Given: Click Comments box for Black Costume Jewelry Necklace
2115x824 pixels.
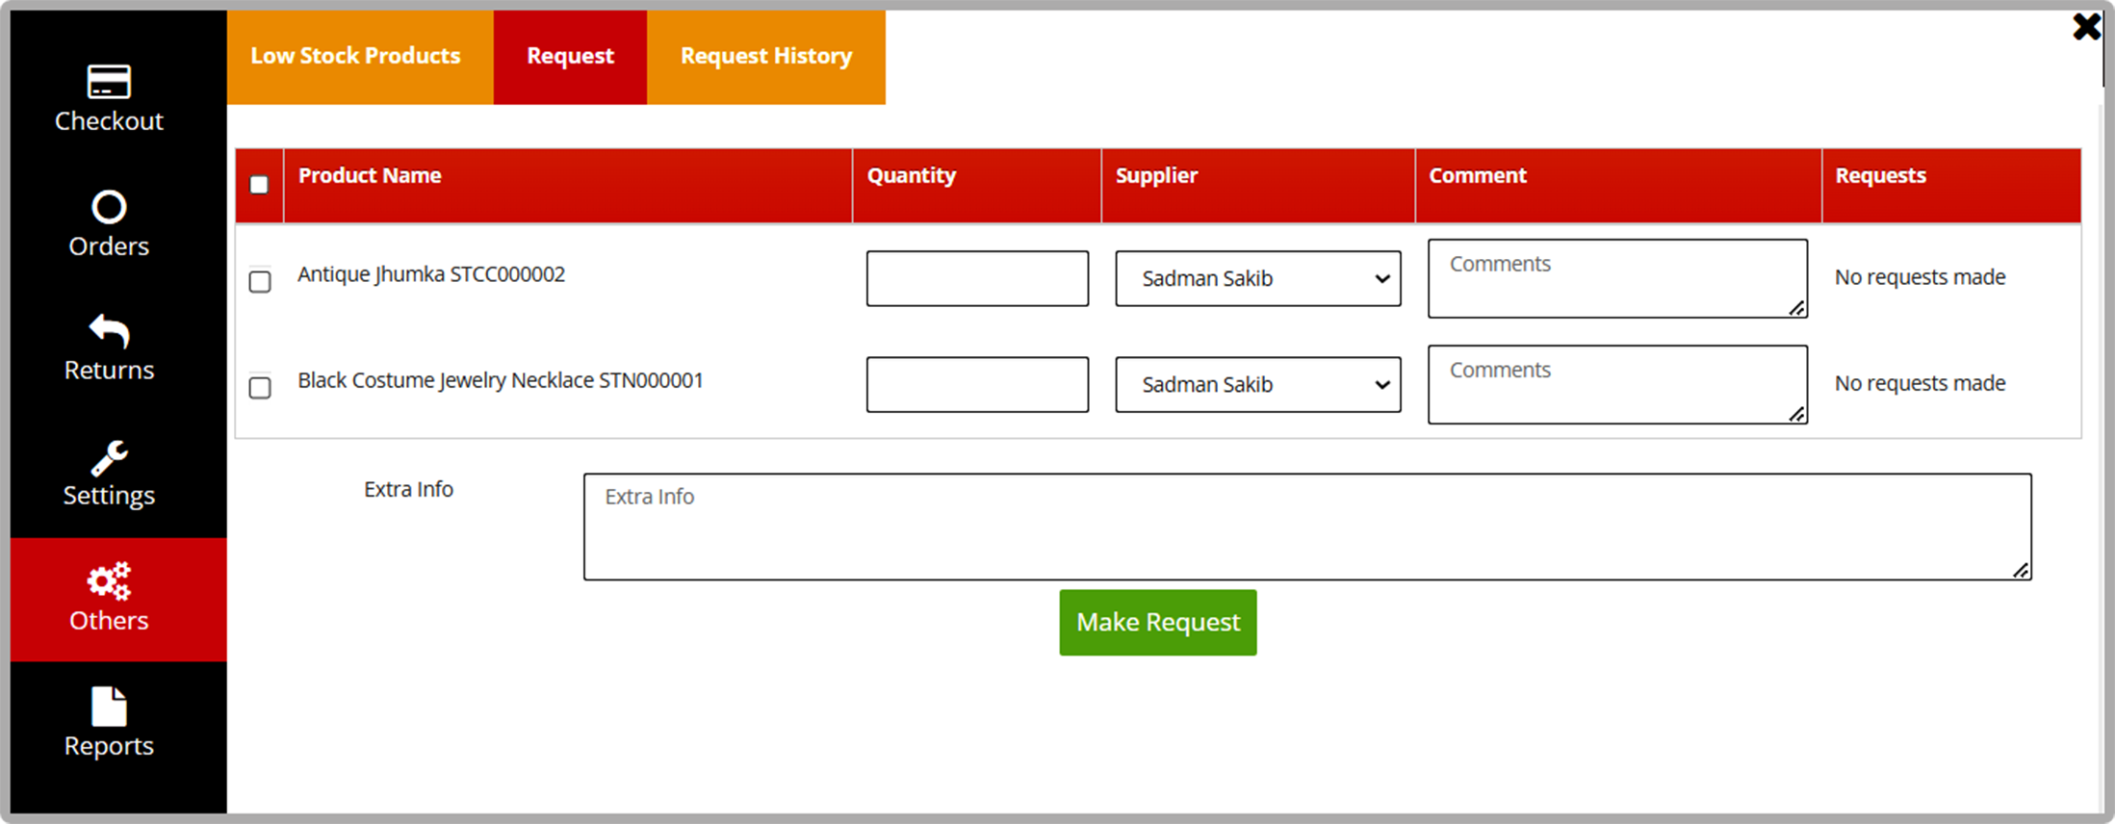Looking at the screenshot, I should pyautogui.click(x=1617, y=384).
